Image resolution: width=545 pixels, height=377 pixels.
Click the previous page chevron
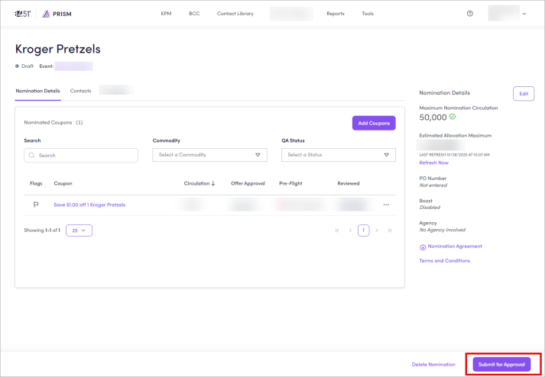350,230
